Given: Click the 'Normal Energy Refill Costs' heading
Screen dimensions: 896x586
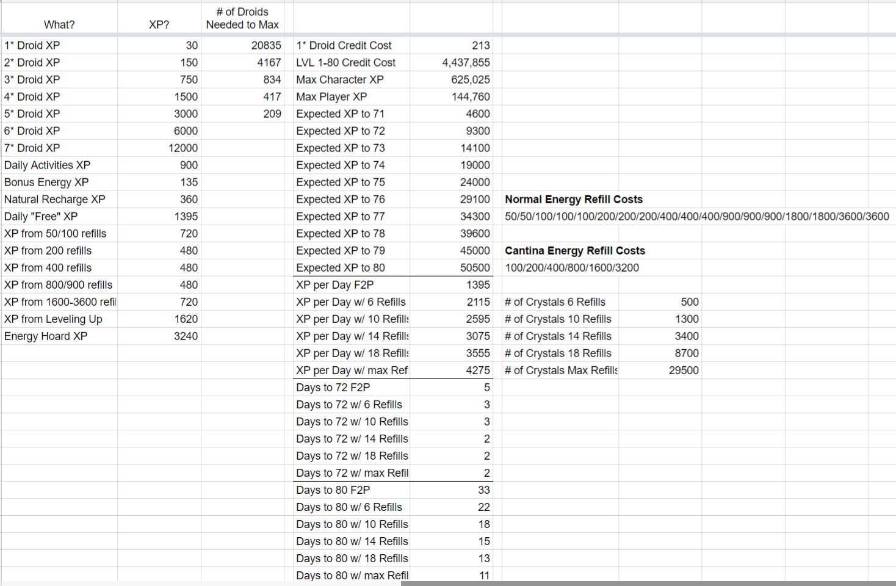Looking at the screenshot, I should tap(574, 199).
